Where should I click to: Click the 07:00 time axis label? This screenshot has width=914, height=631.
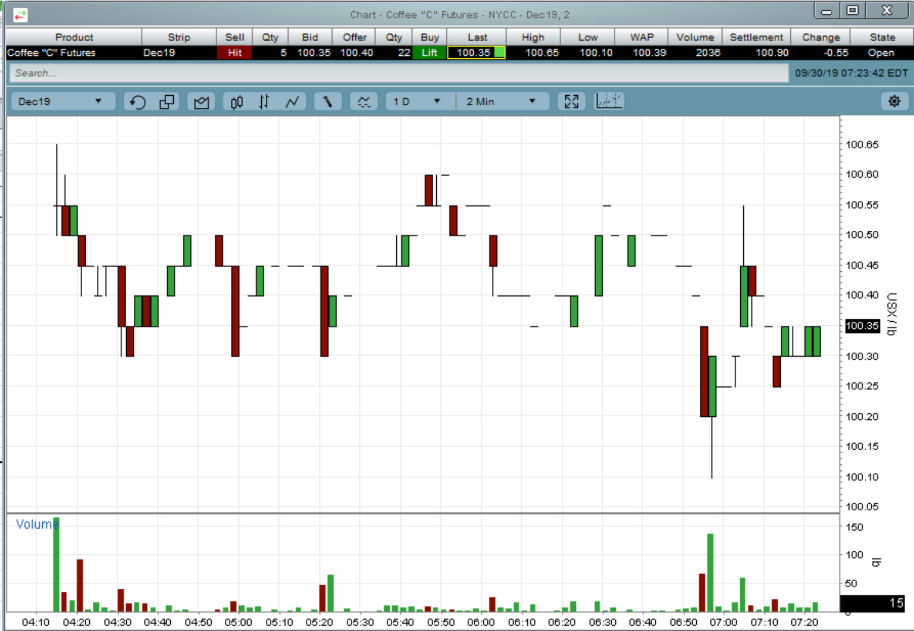[x=723, y=622]
